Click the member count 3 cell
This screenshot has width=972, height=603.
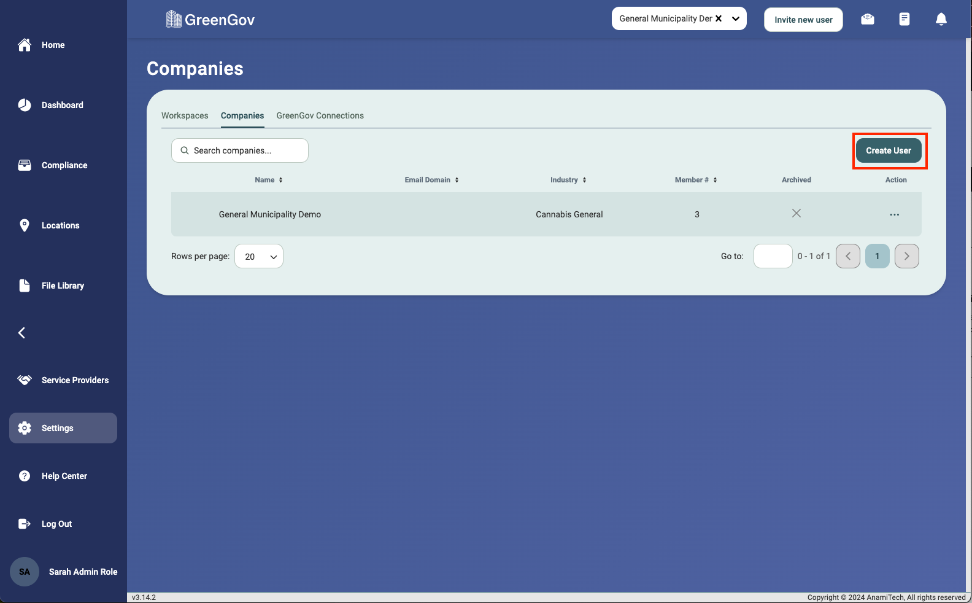[697, 214]
